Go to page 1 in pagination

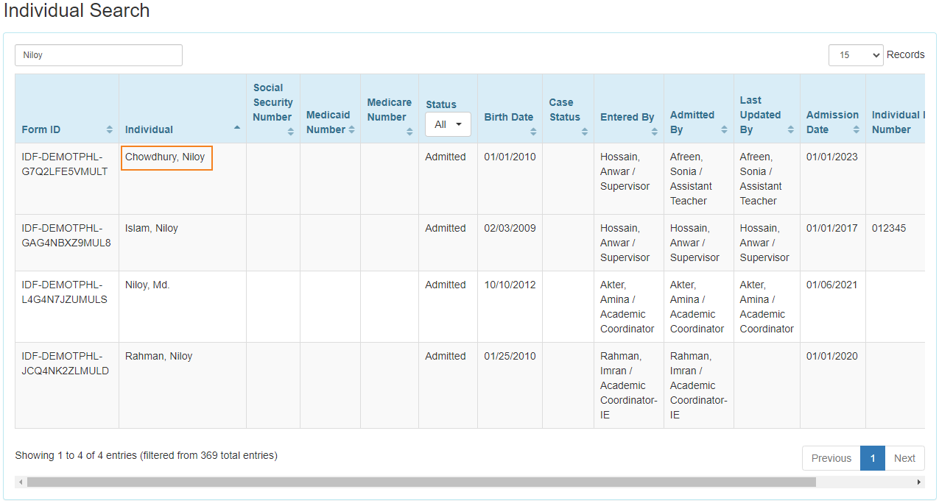(873, 458)
